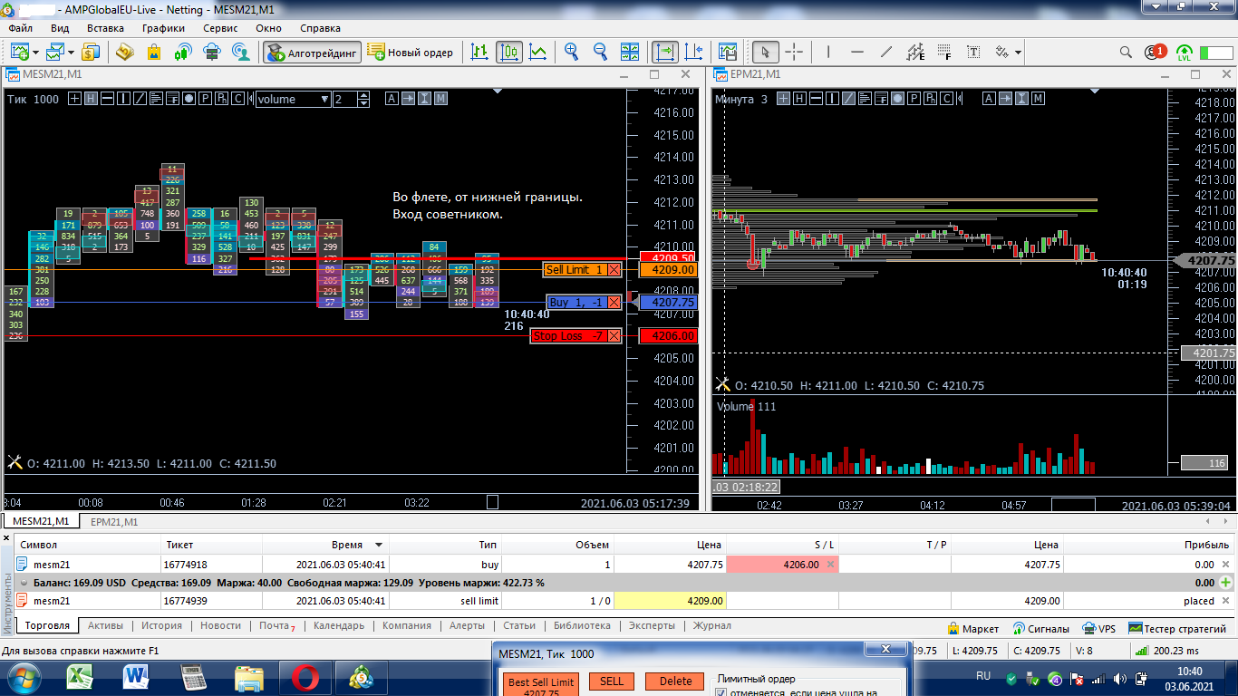1238x696 pixels.
Task: Switch to the EPM21,M1 chart tab
Action: coord(114,522)
